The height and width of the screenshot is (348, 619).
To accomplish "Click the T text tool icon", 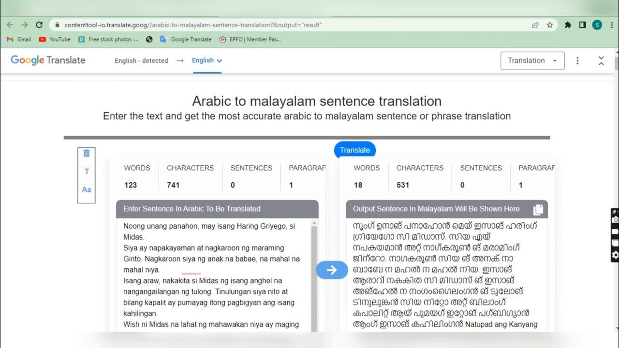I will coord(87,172).
